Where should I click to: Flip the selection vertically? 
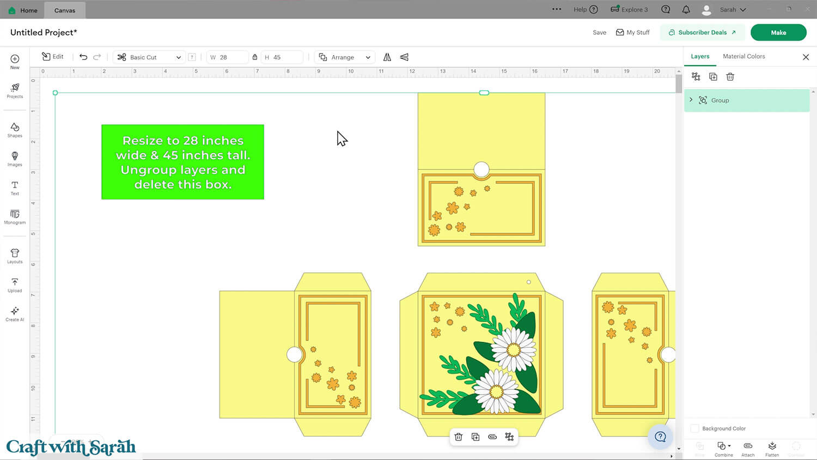coord(404,57)
